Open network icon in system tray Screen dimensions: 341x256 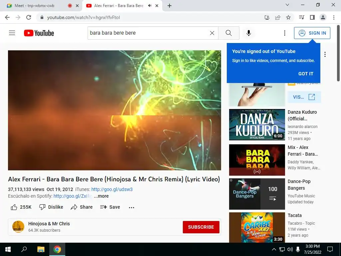[282, 249]
